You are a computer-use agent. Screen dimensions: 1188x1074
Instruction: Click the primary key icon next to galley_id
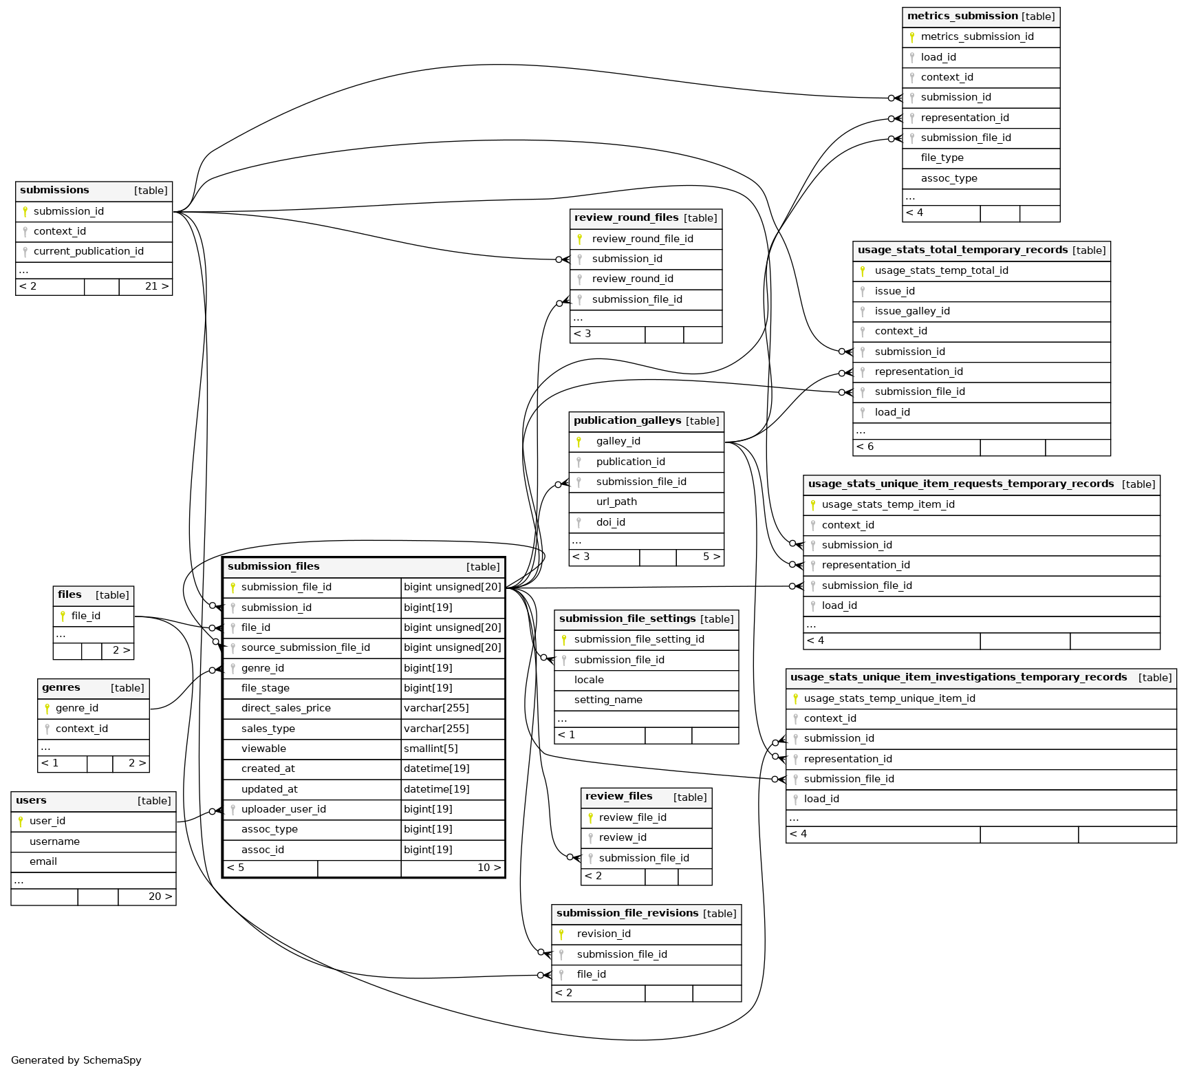click(579, 442)
